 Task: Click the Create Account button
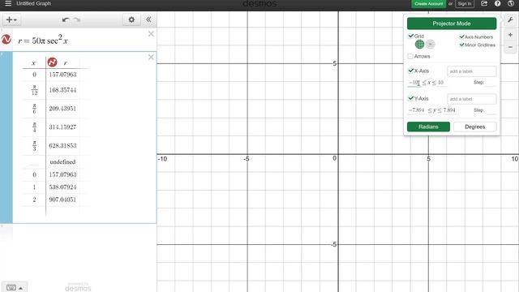(429, 3)
